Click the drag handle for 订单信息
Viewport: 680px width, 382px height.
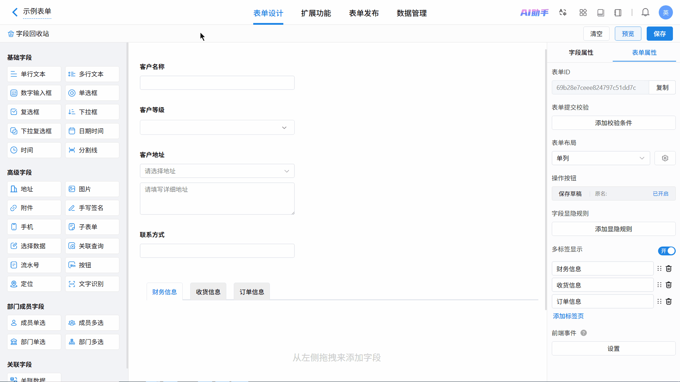click(659, 301)
